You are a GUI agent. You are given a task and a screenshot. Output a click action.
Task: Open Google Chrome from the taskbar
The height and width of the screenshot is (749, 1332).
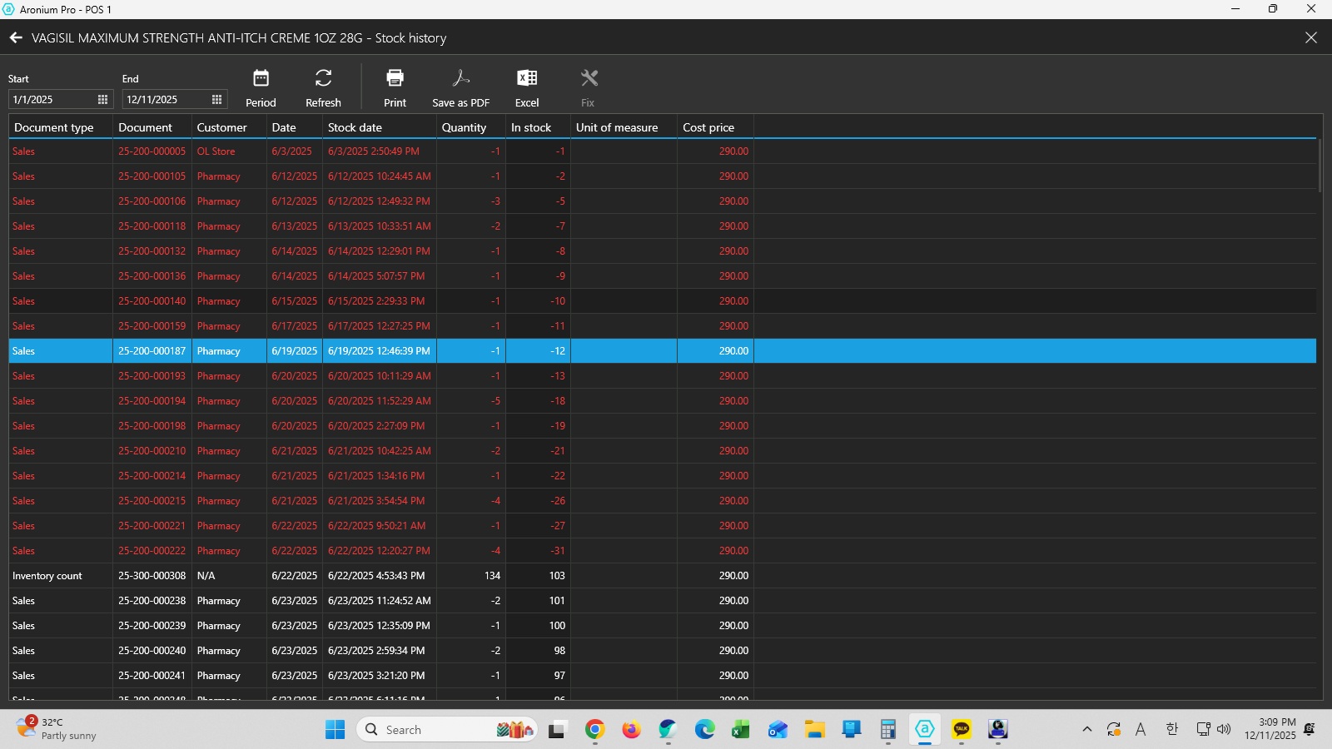594,730
